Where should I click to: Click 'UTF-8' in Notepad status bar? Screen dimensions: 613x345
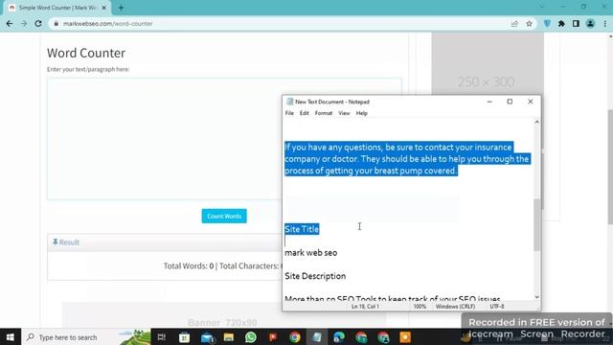(x=497, y=307)
